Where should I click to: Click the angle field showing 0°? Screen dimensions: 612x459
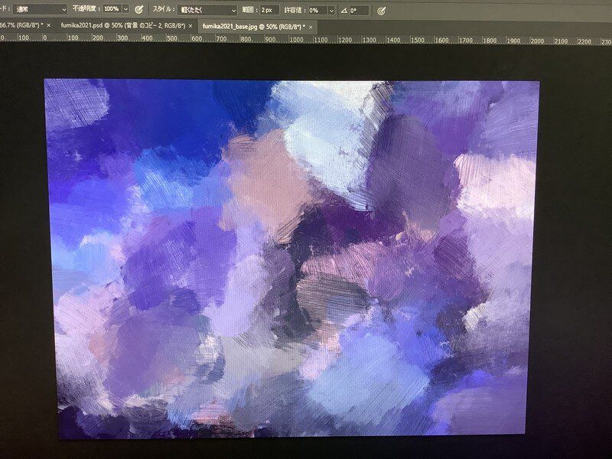pyautogui.click(x=358, y=11)
